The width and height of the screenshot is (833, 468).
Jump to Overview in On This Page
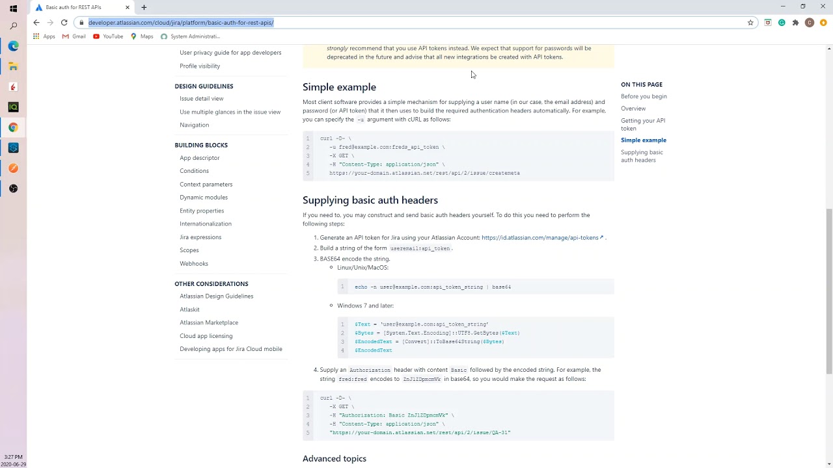(x=633, y=109)
